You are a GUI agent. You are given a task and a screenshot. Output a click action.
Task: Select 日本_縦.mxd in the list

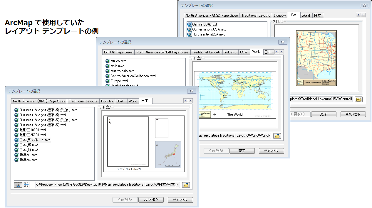tap(29, 150)
